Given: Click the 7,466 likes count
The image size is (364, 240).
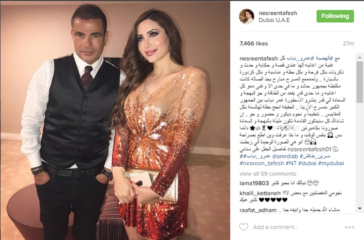Looking at the screenshot, I should click(x=254, y=43).
